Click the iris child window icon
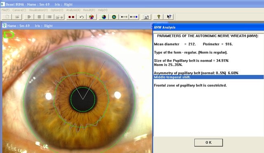Screen dimensions: 264x153 tap(5, 25)
